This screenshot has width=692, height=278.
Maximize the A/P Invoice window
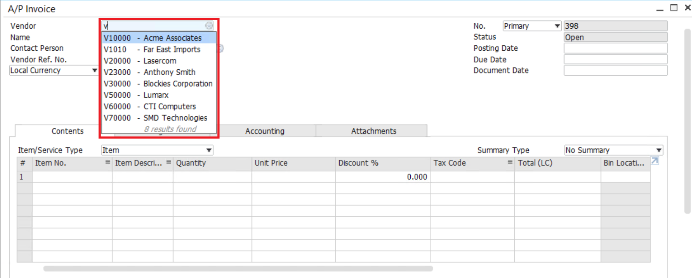click(x=674, y=8)
